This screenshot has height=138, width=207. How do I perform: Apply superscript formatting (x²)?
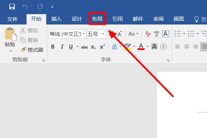[102, 47]
